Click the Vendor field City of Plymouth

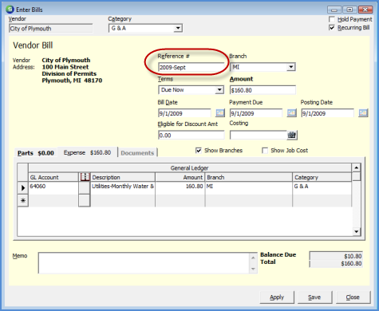click(x=50, y=29)
